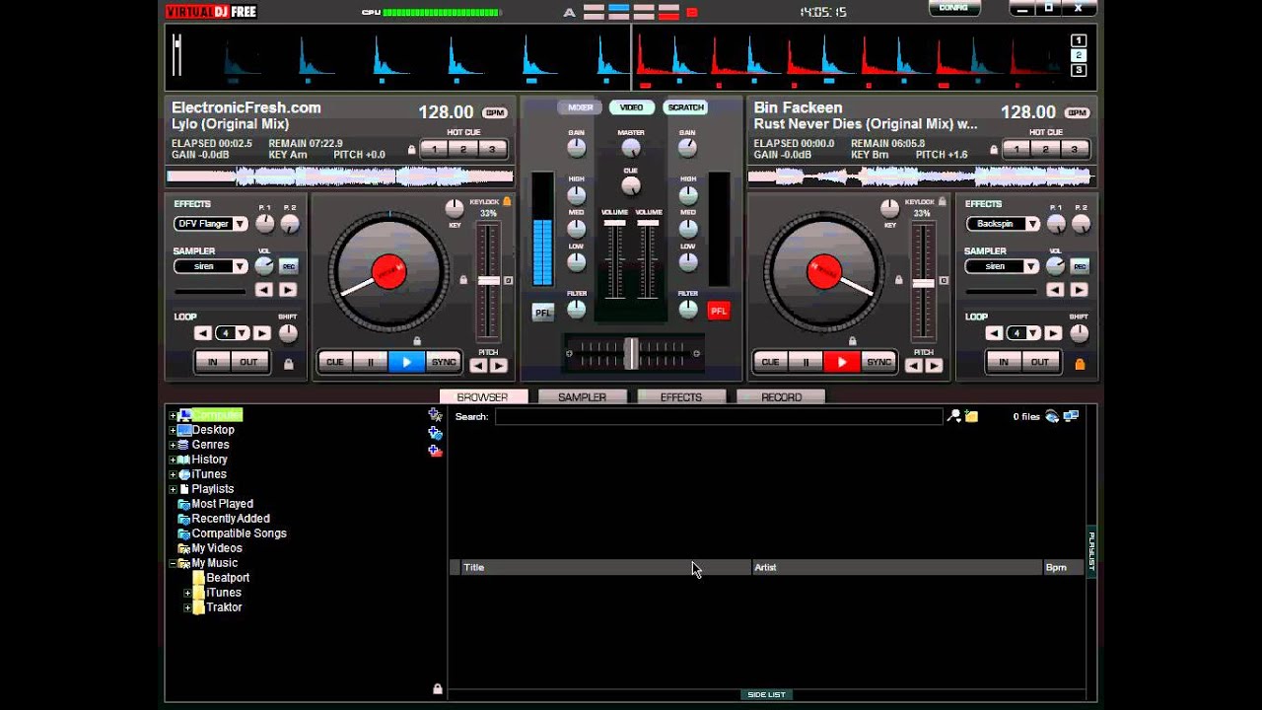Trigger right deck hot cue 2
Image resolution: width=1262 pixels, height=710 pixels.
[x=1046, y=150]
